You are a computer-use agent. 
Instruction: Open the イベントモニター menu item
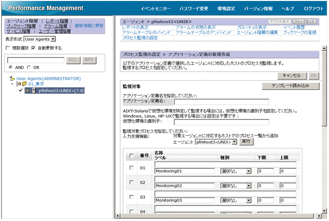pyautogui.click(x=155, y=9)
